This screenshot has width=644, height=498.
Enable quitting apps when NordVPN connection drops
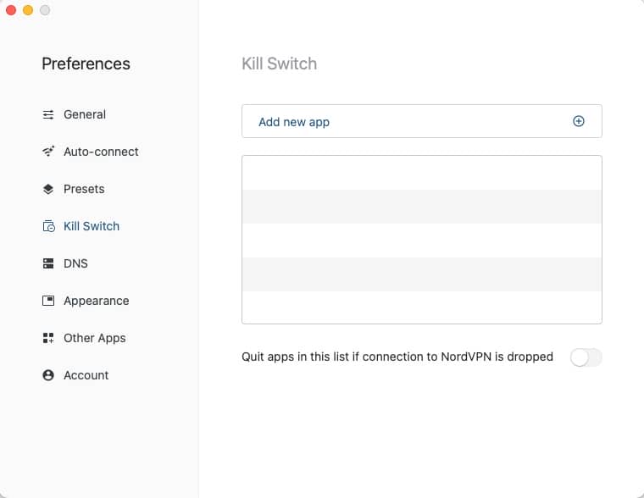(x=586, y=357)
